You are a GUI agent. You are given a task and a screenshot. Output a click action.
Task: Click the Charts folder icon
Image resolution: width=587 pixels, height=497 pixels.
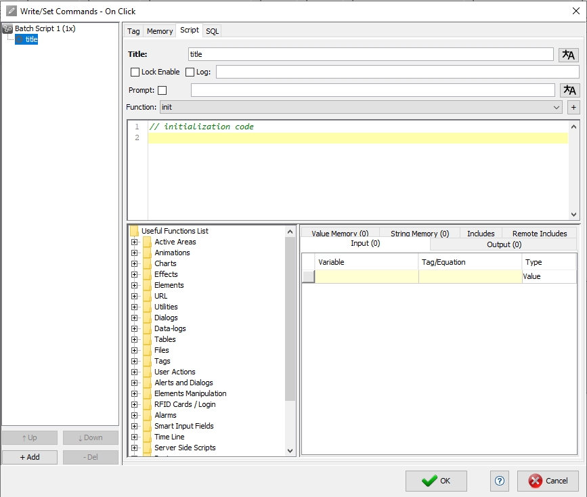[147, 263]
